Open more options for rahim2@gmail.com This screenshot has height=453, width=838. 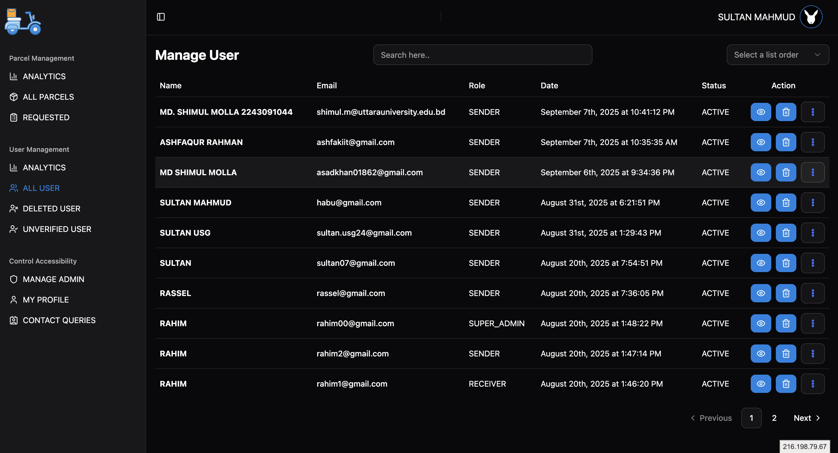(812, 354)
